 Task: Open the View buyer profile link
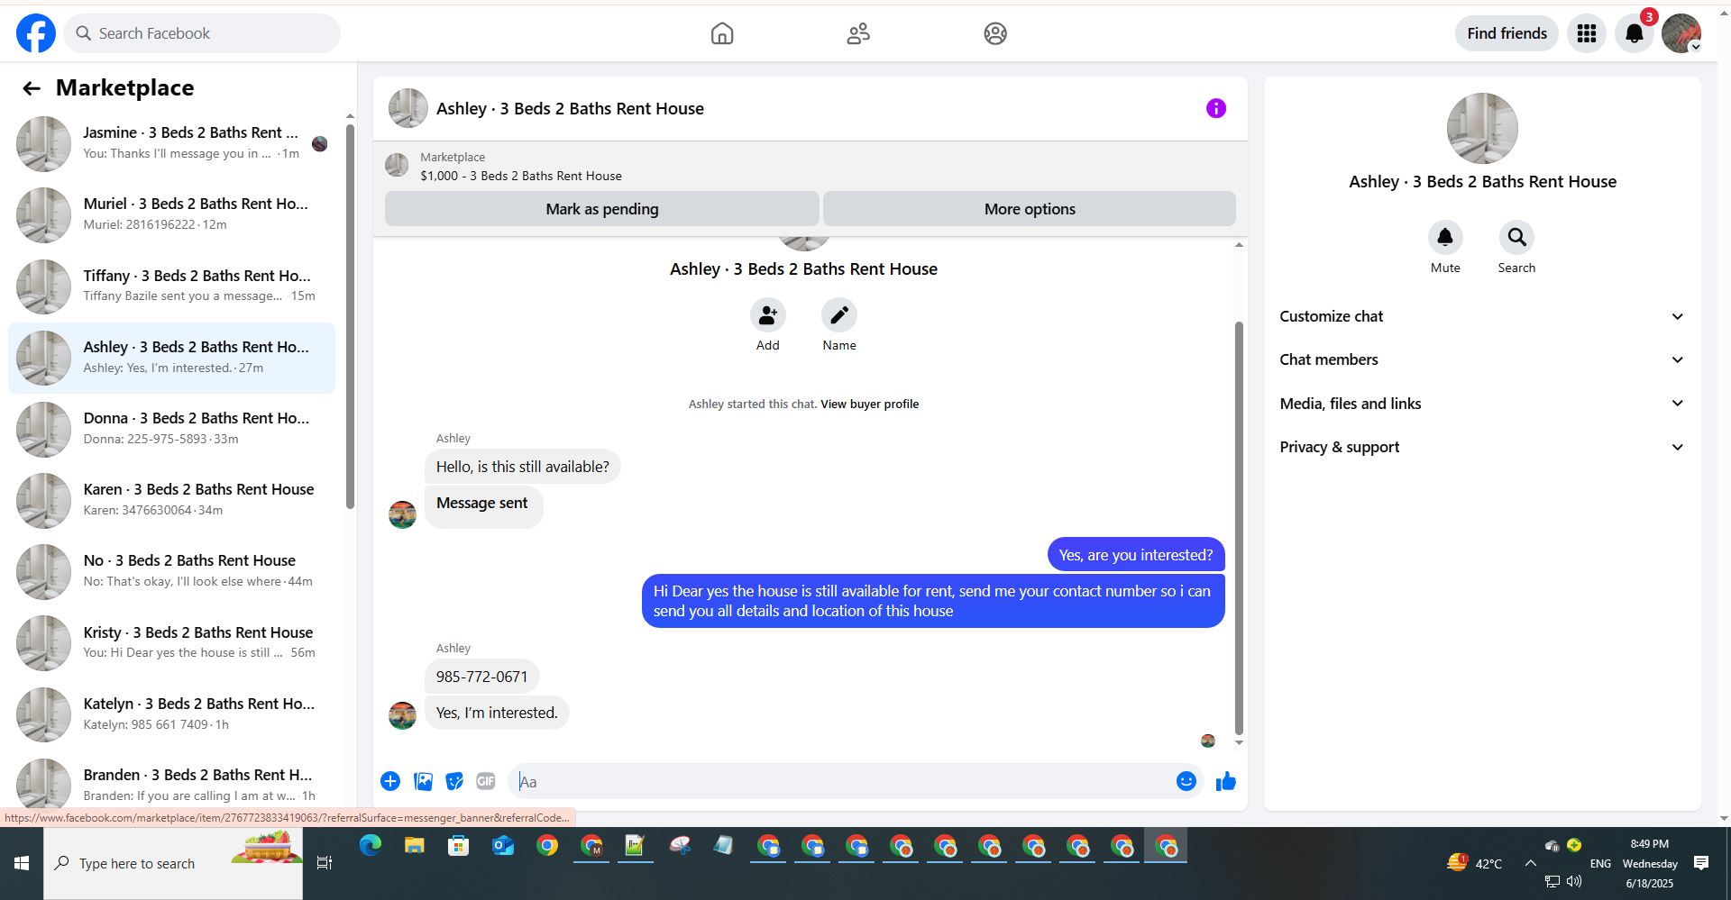point(870,404)
